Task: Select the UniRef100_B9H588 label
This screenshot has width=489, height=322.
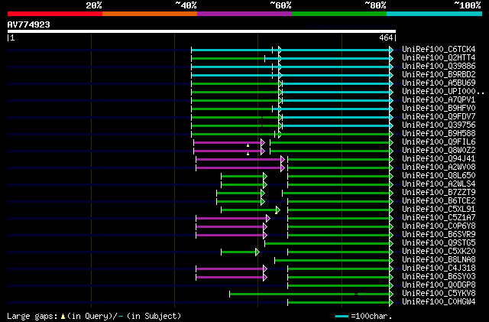Action: tap(439, 134)
